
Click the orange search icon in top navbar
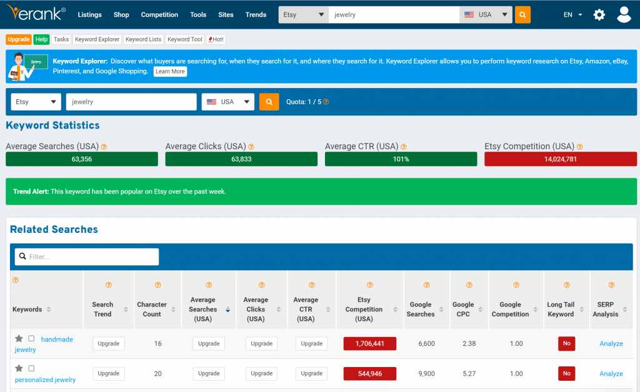(x=522, y=15)
